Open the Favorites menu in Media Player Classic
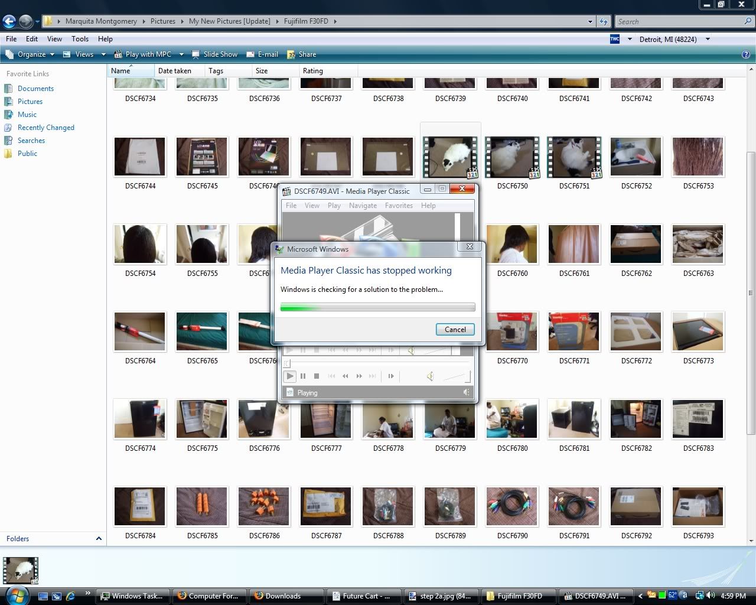 [x=399, y=206]
